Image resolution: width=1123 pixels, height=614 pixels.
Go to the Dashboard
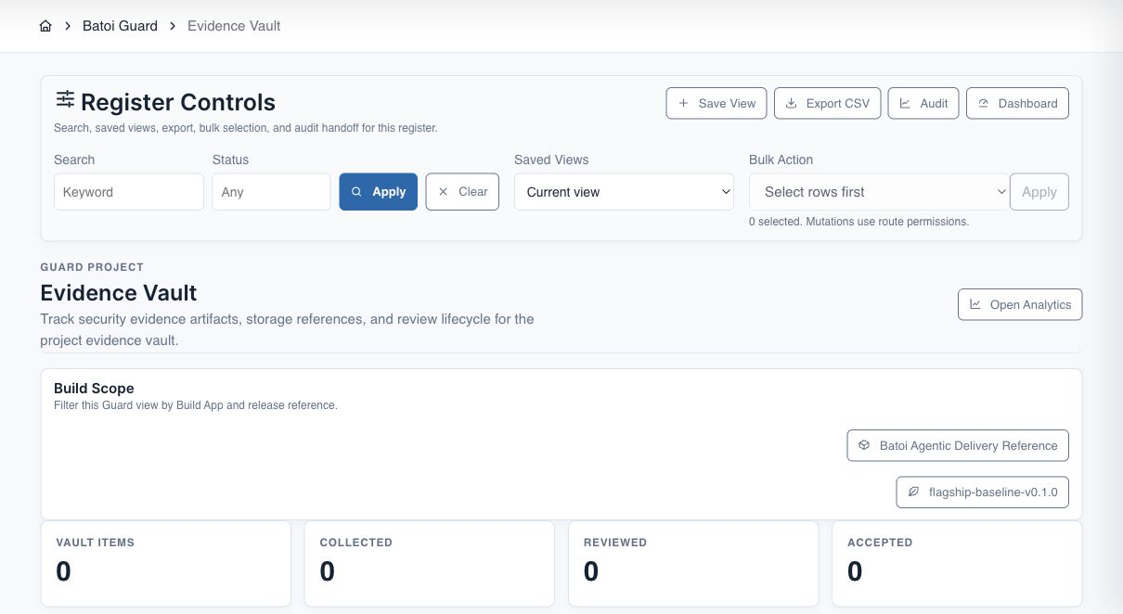tap(1017, 103)
